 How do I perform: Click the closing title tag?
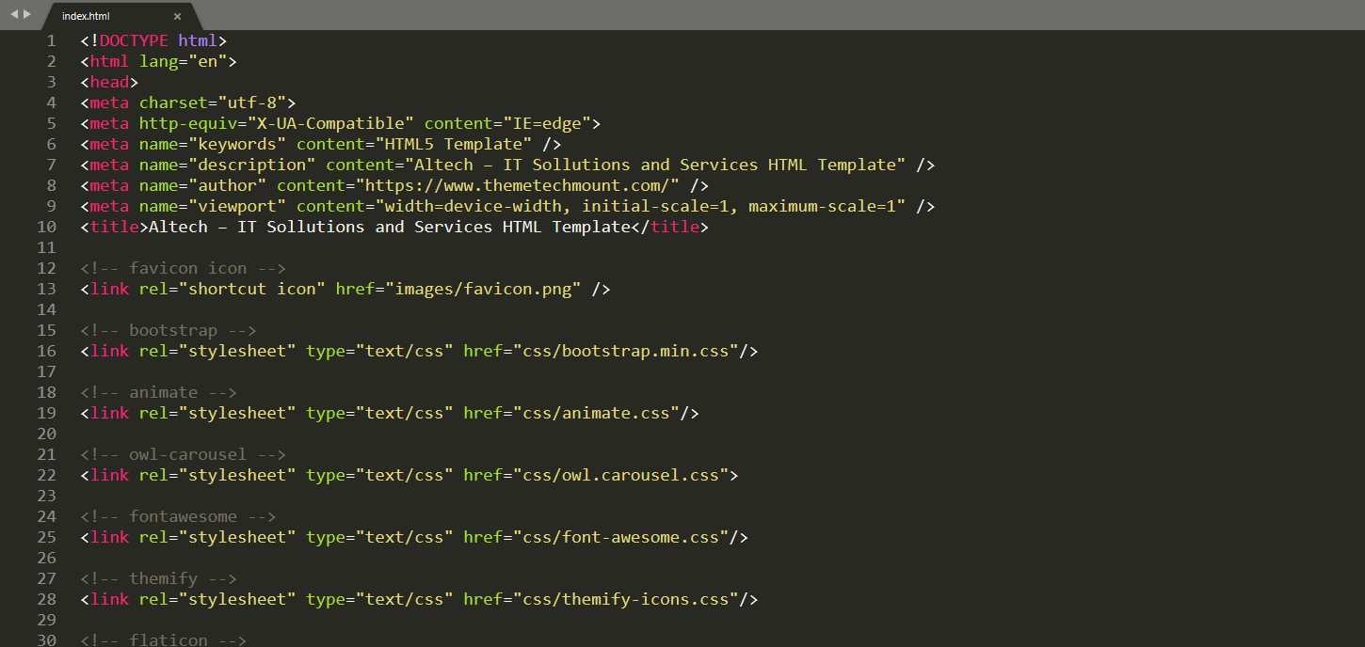click(x=669, y=227)
